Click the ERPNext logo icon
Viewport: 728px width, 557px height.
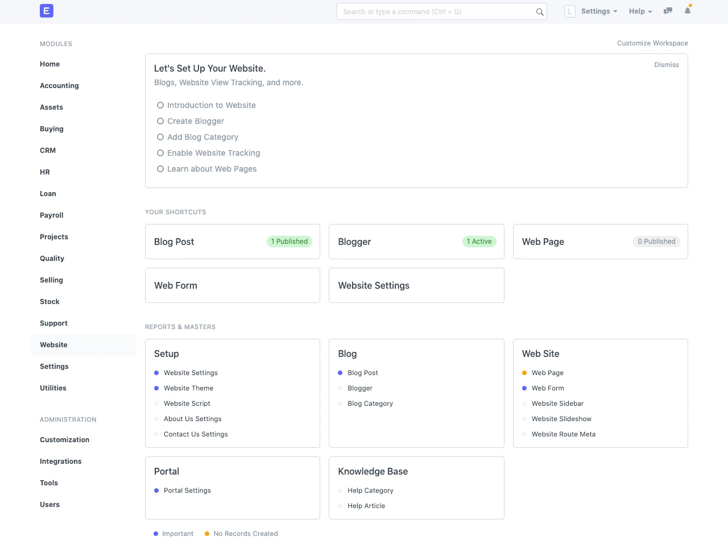(47, 11)
